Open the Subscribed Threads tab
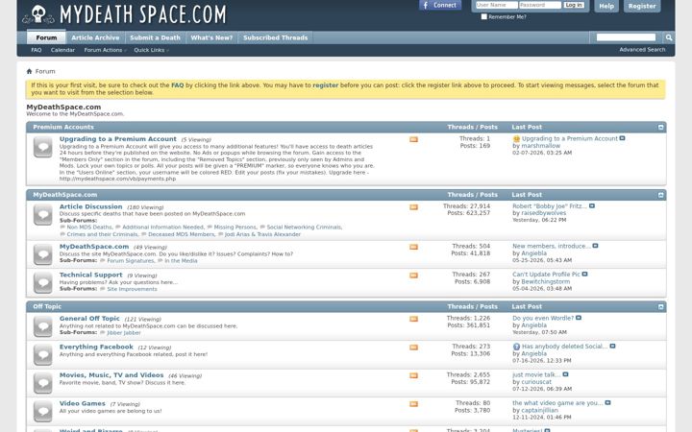The height and width of the screenshot is (432, 692). [x=276, y=37]
